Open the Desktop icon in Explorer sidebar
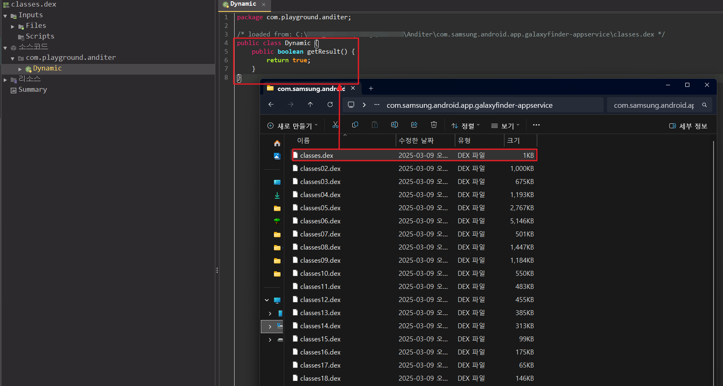Image resolution: width=723 pixels, height=386 pixels. click(x=277, y=182)
